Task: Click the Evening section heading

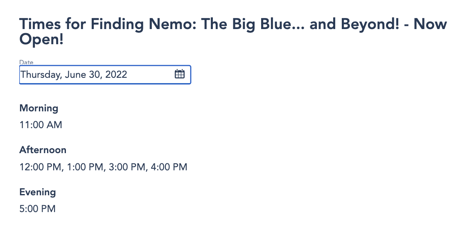Action: tap(38, 192)
